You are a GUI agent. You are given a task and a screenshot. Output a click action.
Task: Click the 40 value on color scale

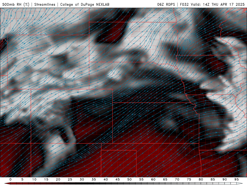[106, 179]
